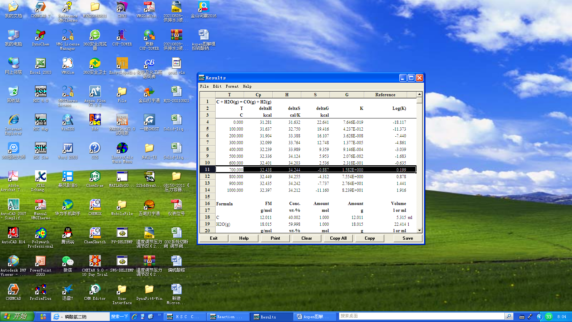Select the Cp column header
Image resolution: width=572 pixels, height=322 pixels.
(258, 95)
